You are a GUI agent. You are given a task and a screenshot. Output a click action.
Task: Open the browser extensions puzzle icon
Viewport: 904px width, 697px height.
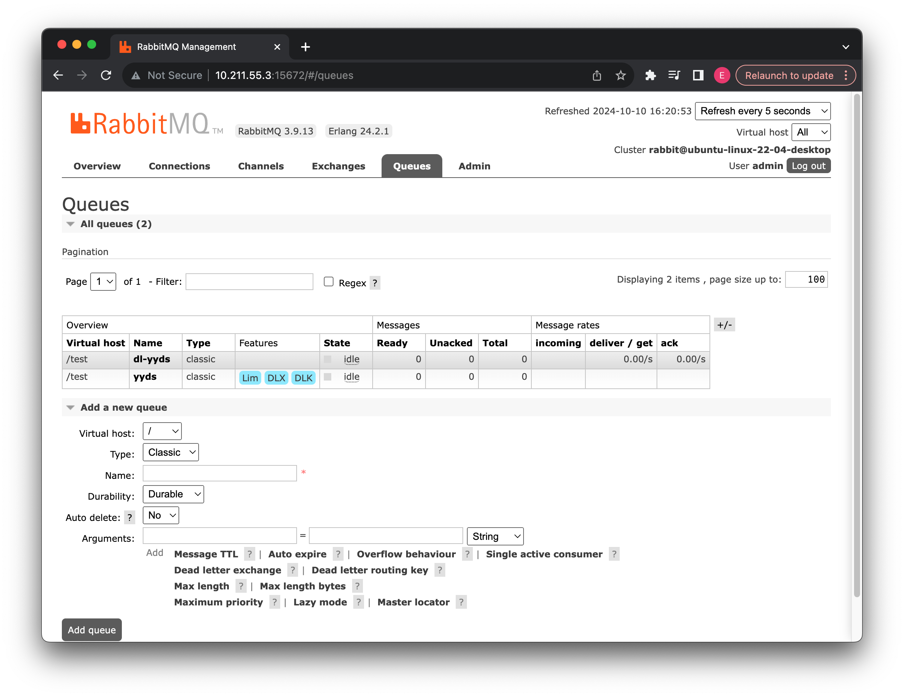tap(650, 75)
